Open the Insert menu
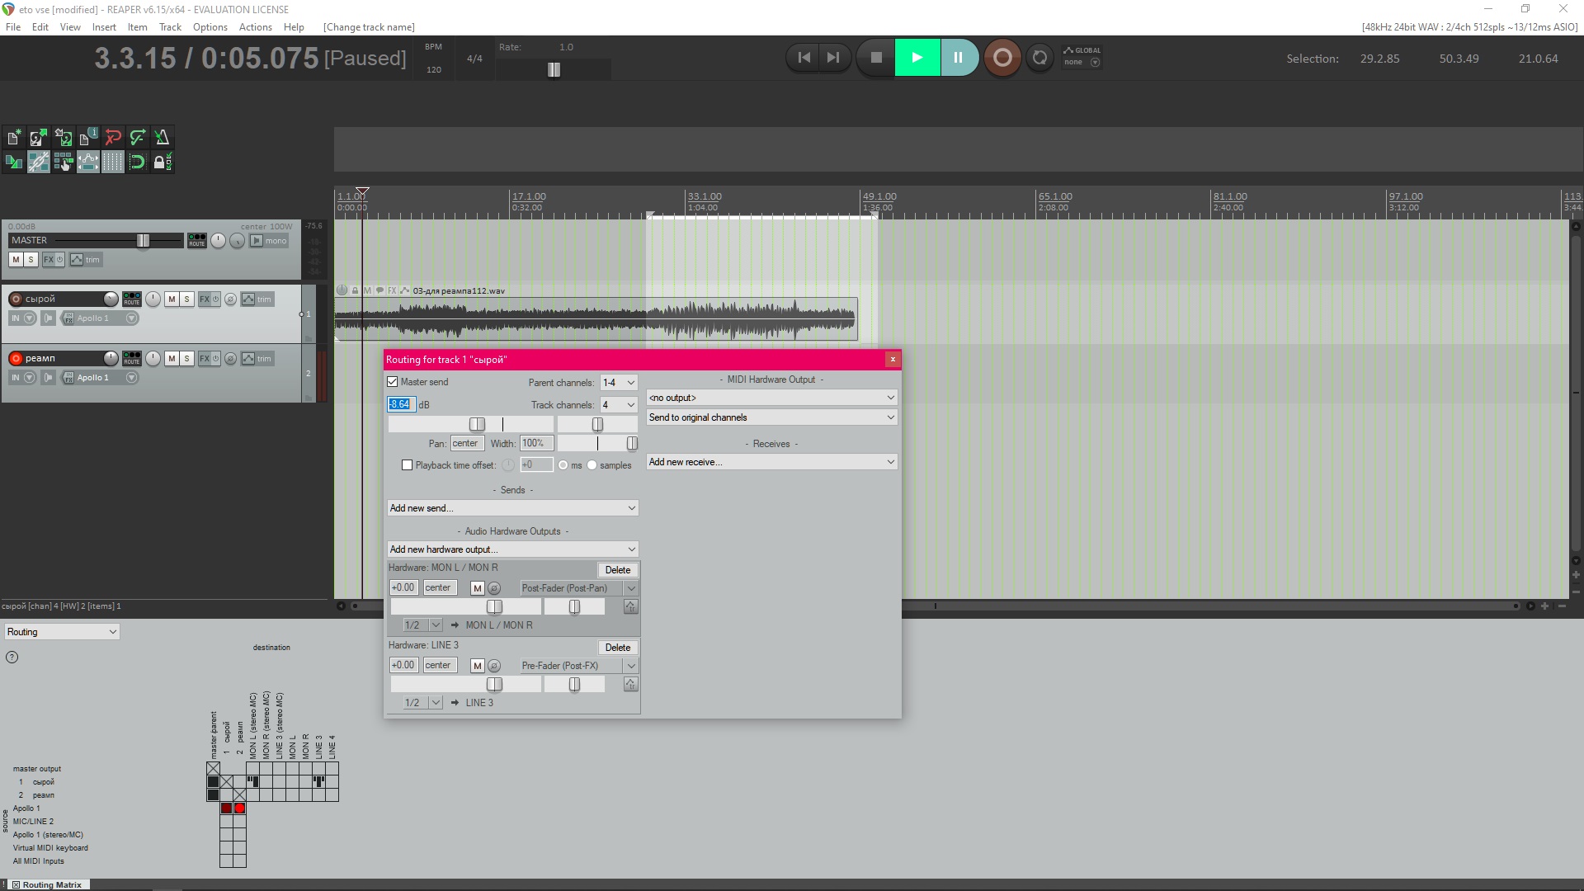 pyautogui.click(x=104, y=27)
